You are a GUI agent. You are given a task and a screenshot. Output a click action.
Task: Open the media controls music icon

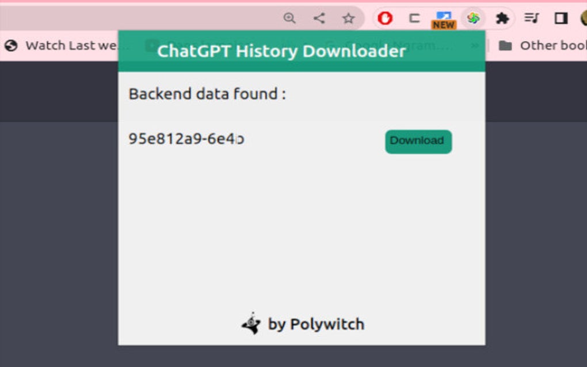(x=532, y=18)
